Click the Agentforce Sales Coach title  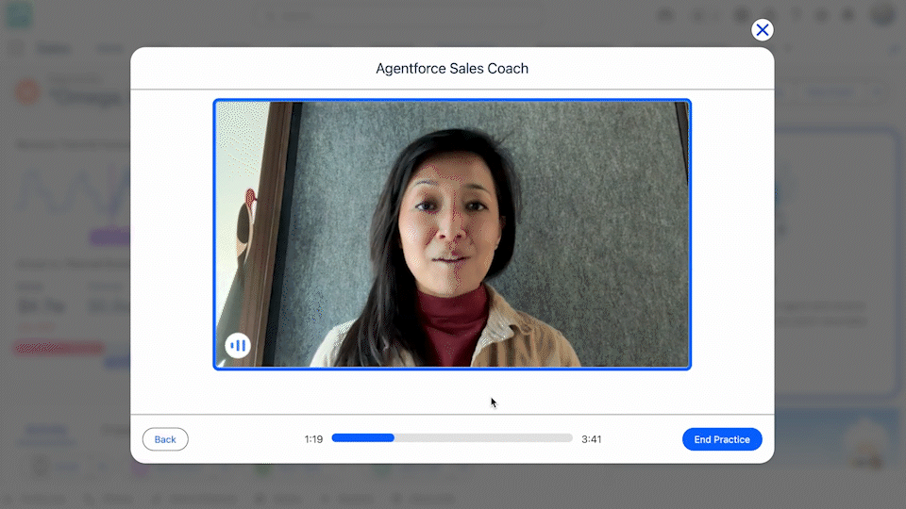(452, 69)
